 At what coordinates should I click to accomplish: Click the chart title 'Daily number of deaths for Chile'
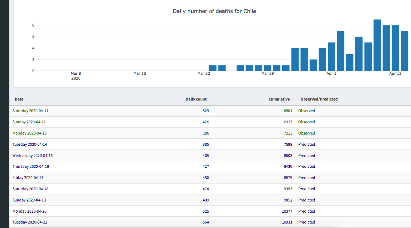tap(214, 11)
